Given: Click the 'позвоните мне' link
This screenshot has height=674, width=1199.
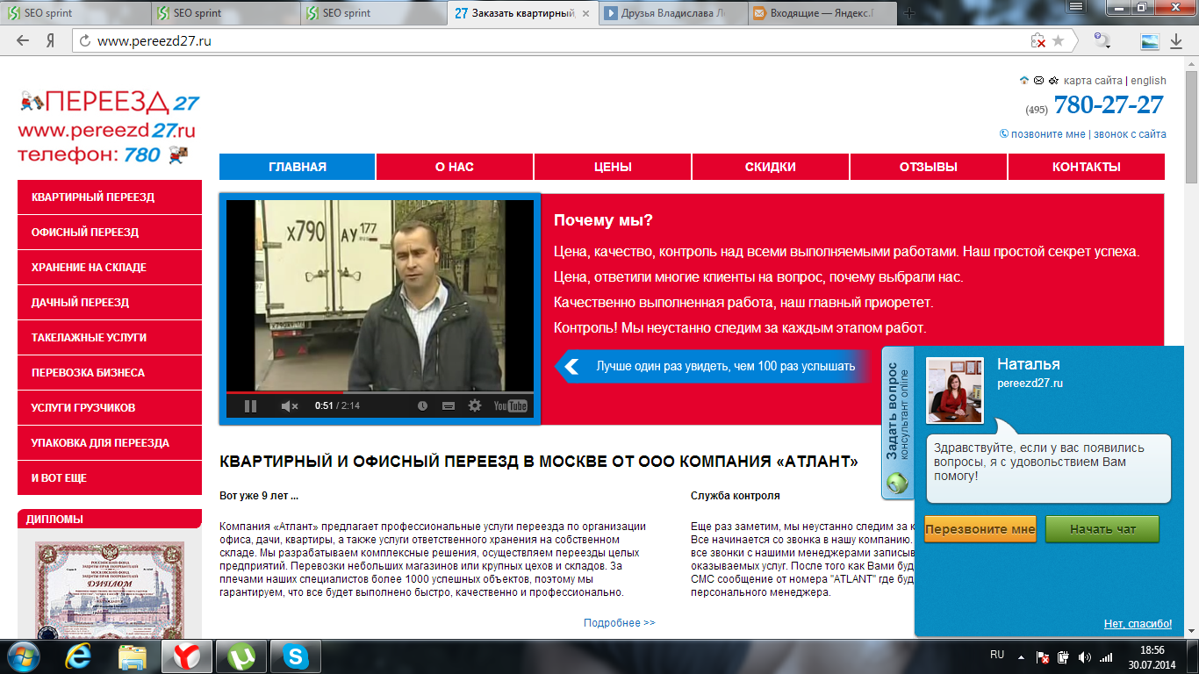Looking at the screenshot, I should pos(1048,134).
